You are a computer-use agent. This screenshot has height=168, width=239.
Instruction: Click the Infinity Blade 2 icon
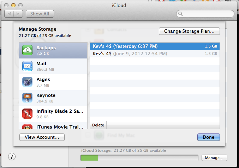(27, 113)
